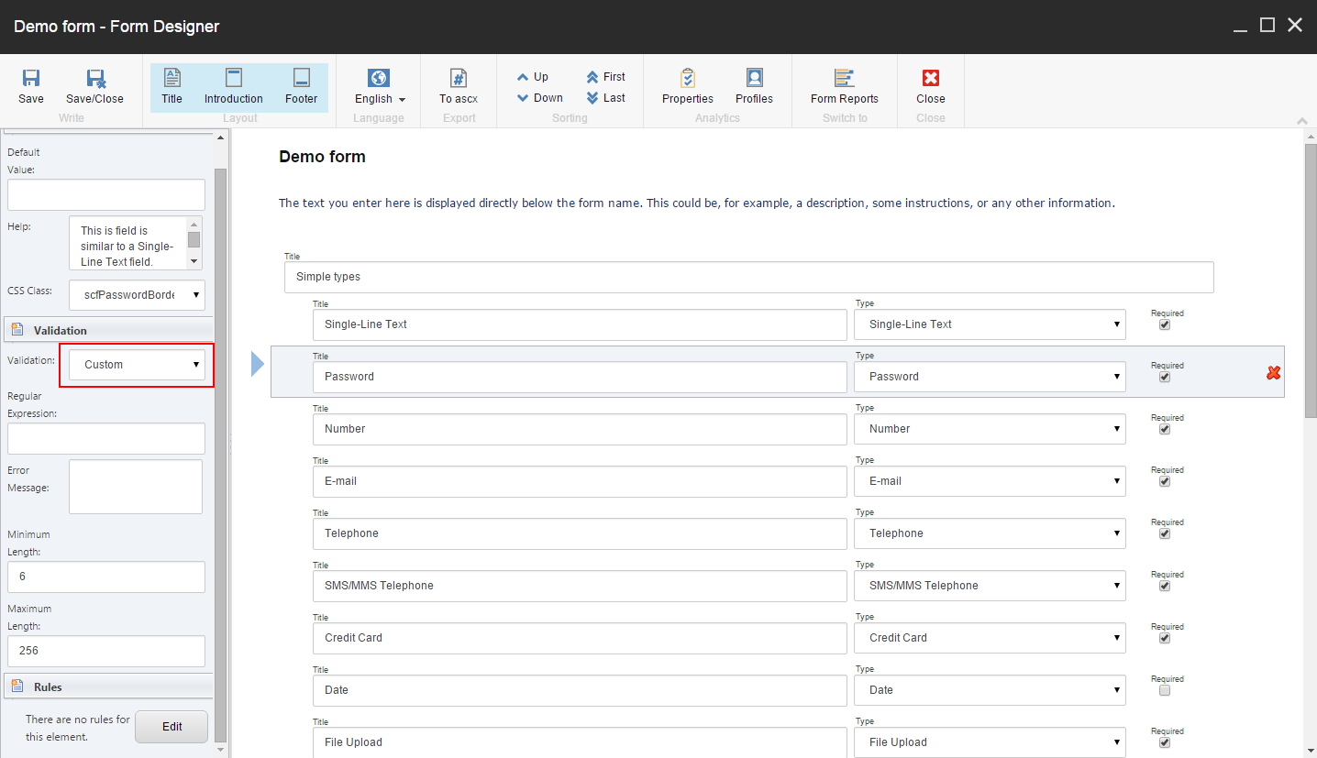Move field to Last position
The height and width of the screenshot is (758, 1317).
605,98
